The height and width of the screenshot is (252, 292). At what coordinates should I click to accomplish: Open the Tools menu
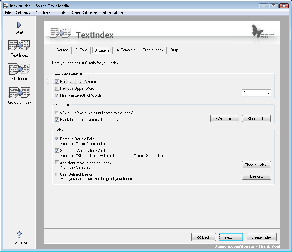click(61, 13)
